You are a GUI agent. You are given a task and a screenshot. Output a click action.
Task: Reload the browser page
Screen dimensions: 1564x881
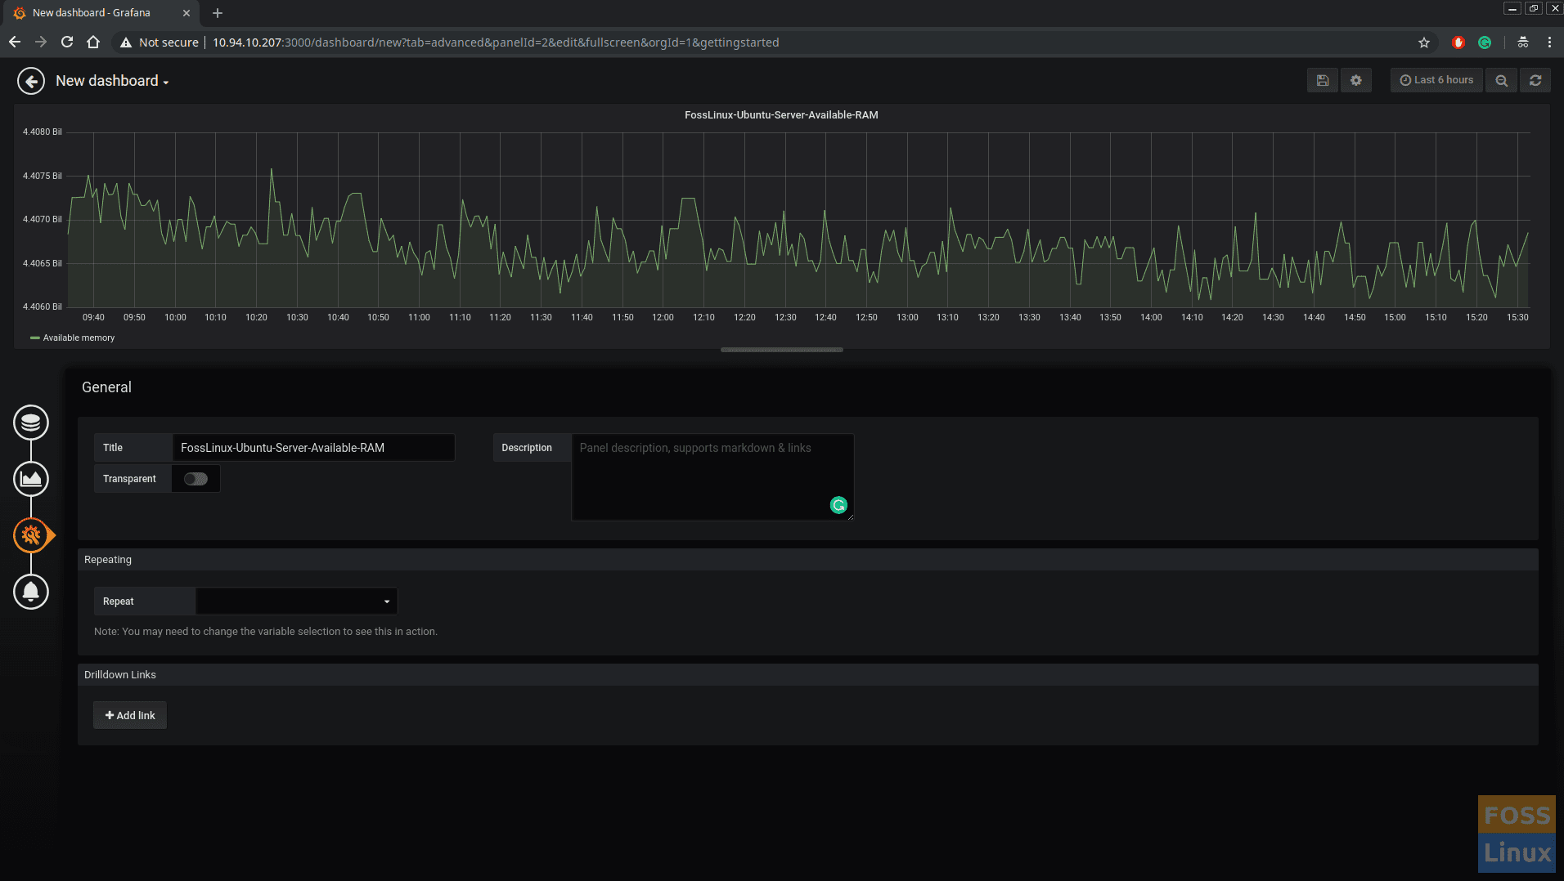tap(67, 42)
